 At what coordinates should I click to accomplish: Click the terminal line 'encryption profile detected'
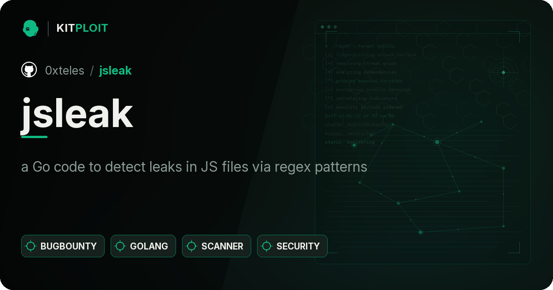(367, 90)
